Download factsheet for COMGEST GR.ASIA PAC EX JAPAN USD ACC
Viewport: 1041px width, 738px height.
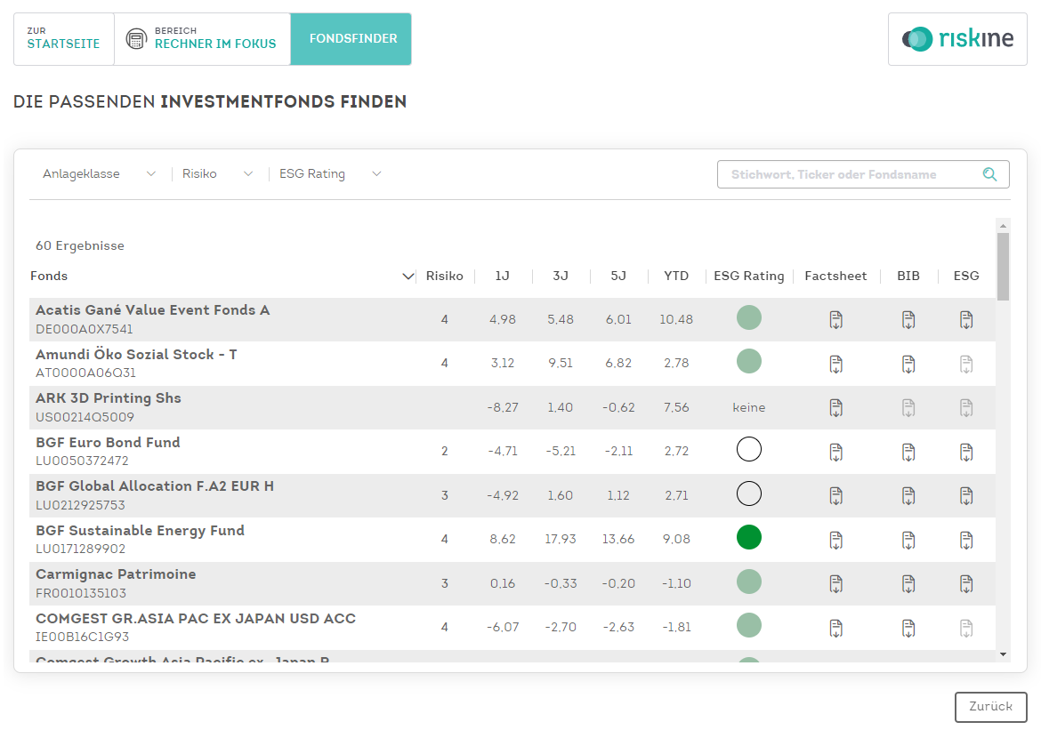coord(835,628)
